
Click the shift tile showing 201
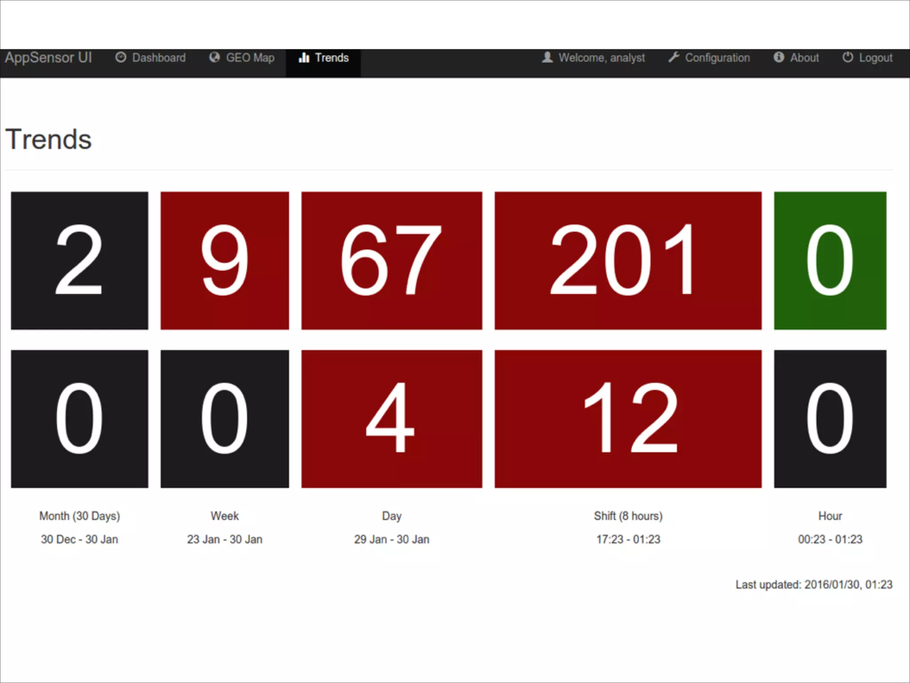tap(628, 261)
